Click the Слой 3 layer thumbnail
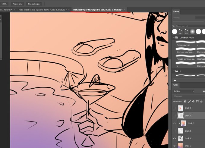Image resolution: width=205 pixels, height=148 pixels. [x=181, y=138]
